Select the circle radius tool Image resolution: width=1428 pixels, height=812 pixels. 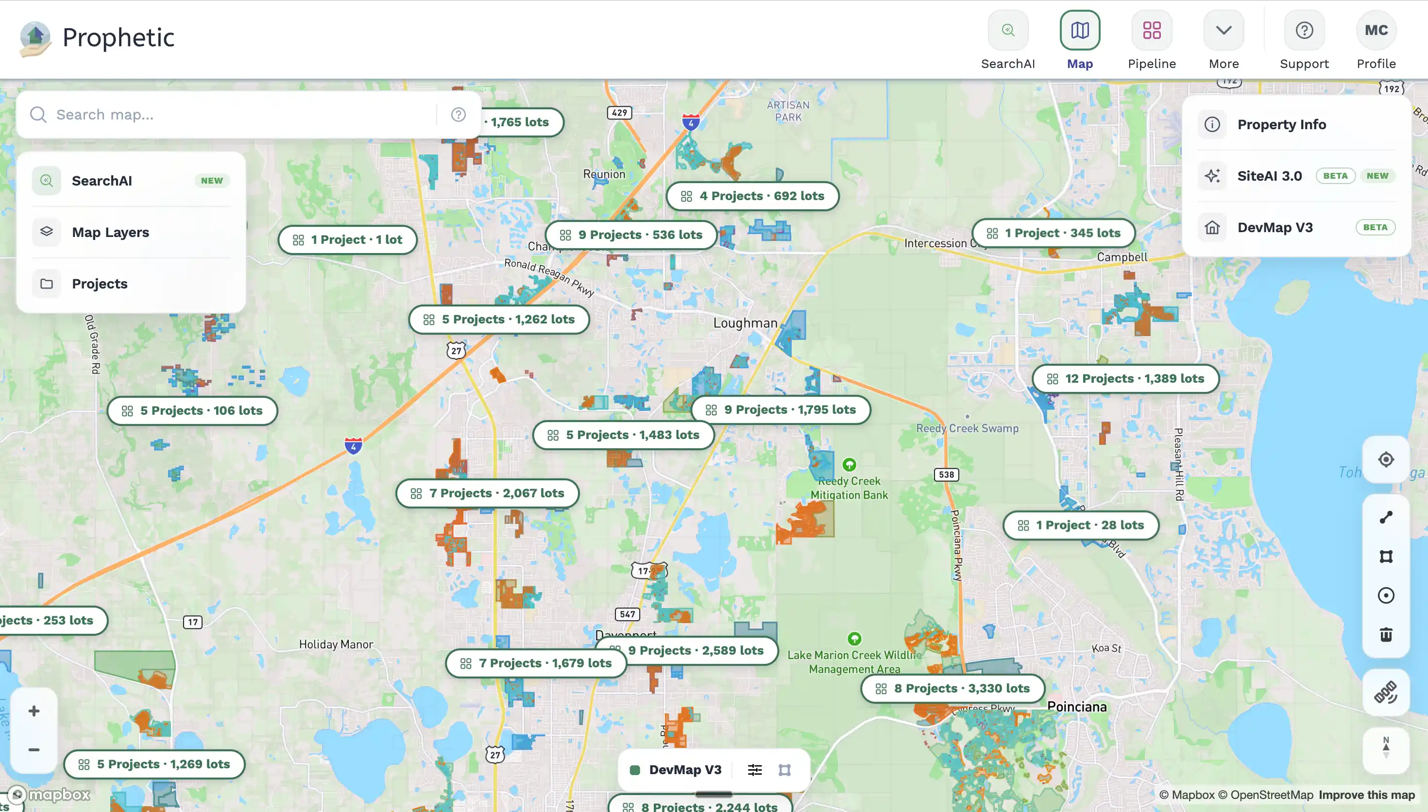1386,595
